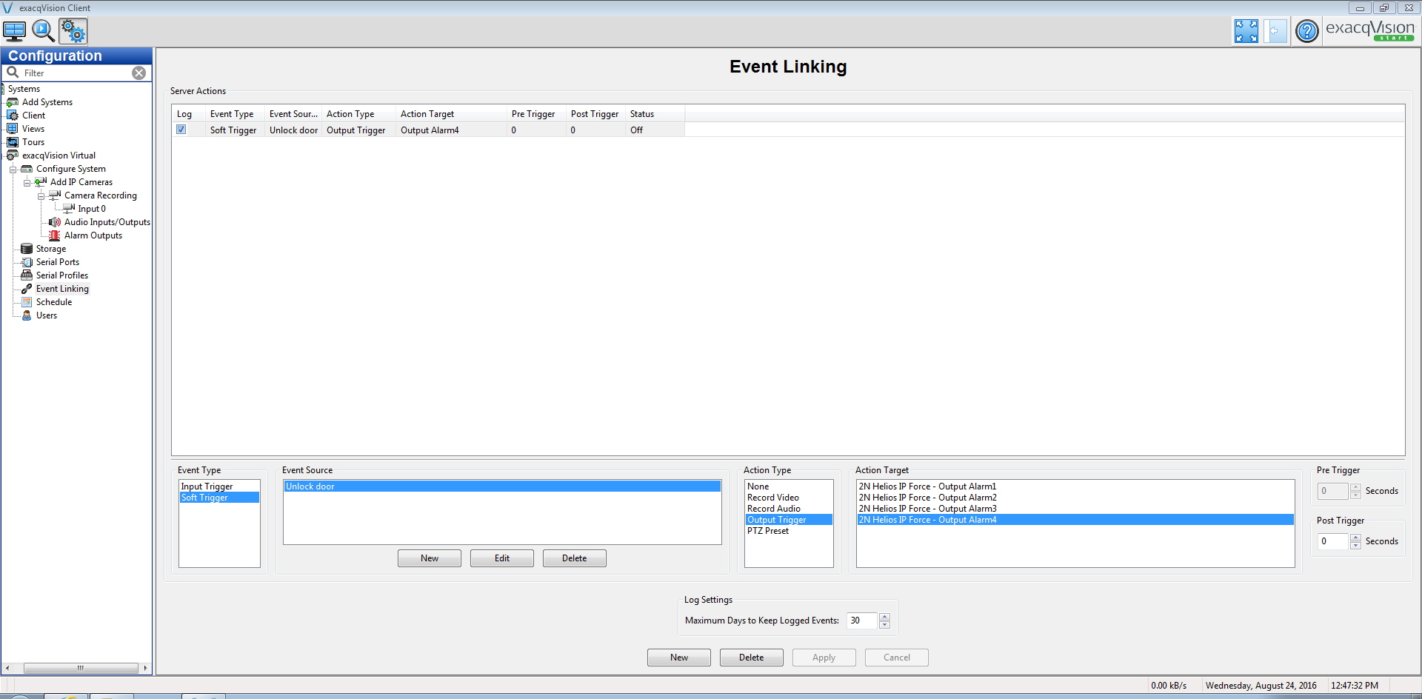
Task: Click Edit button under Event Source
Action: click(501, 558)
